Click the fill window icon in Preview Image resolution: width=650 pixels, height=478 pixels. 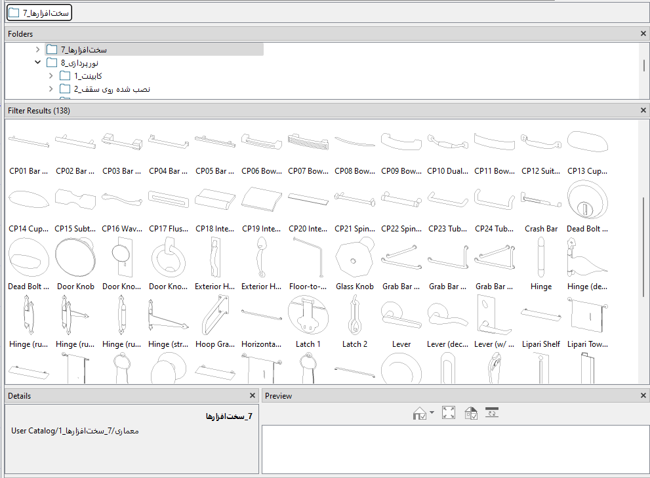click(449, 413)
